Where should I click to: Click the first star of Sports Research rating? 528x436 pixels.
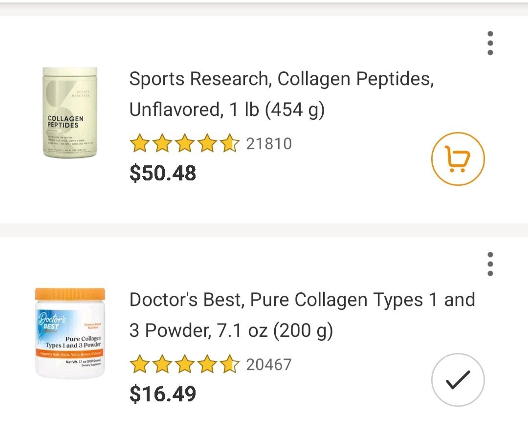tap(139, 144)
